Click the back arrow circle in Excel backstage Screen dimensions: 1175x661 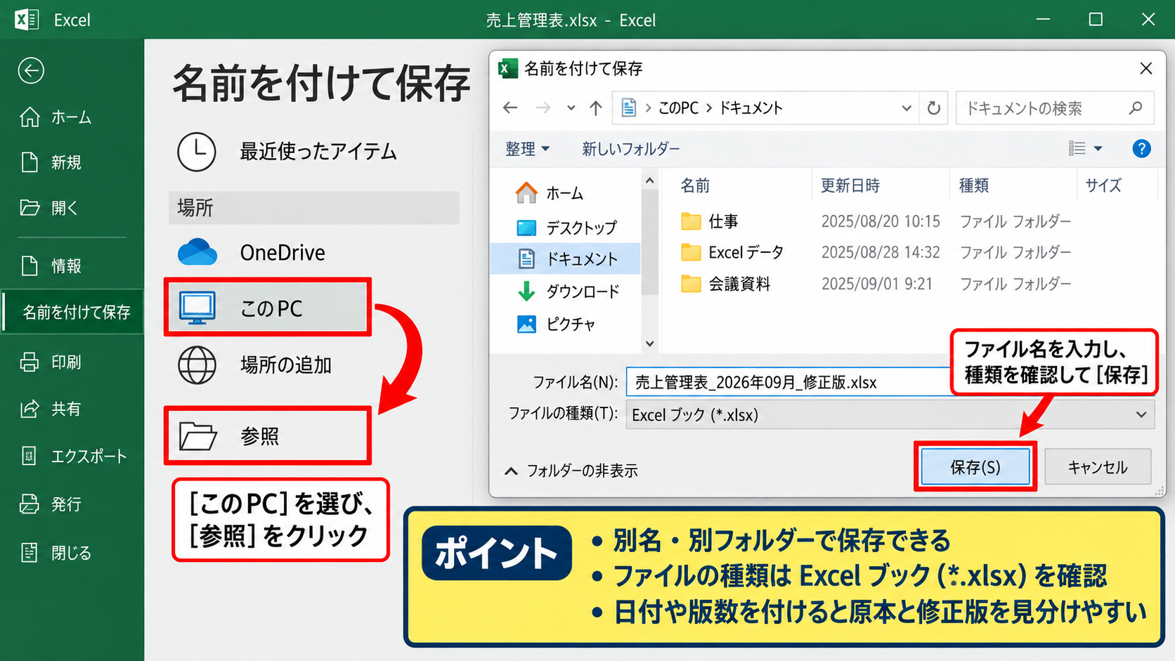(31, 70)
